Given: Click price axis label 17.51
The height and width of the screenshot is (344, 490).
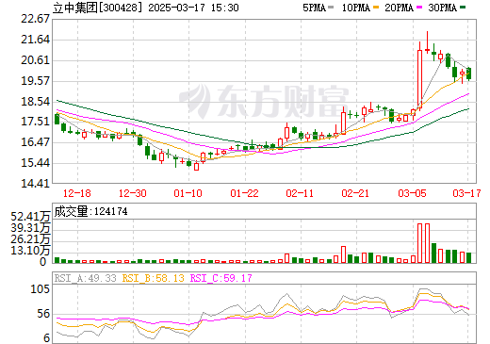Looking at the screenshot, I should click(x=35, y=122).
